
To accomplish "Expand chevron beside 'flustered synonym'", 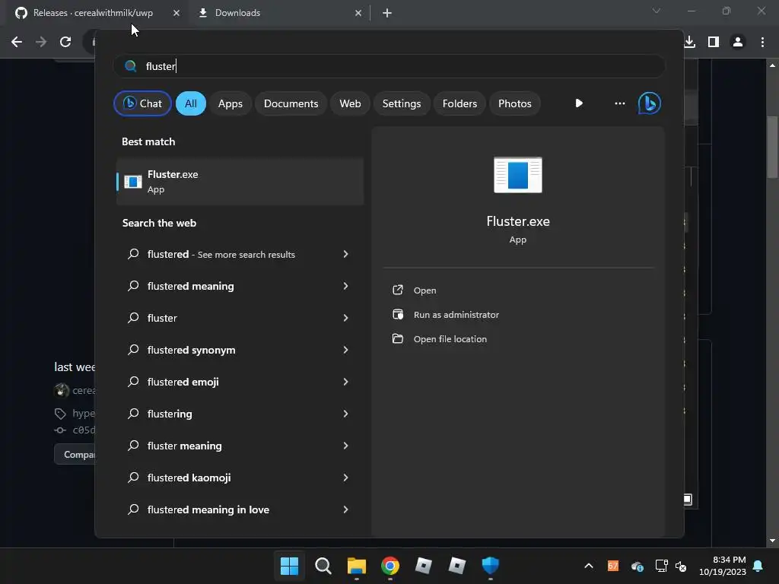I will [x=346, y=350].
